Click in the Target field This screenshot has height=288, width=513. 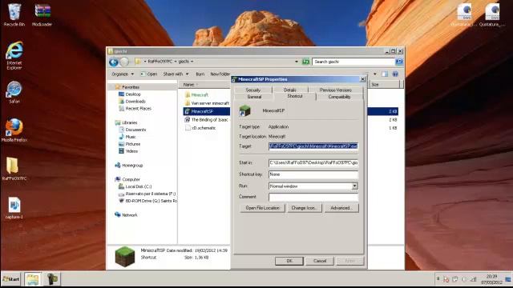313,146
